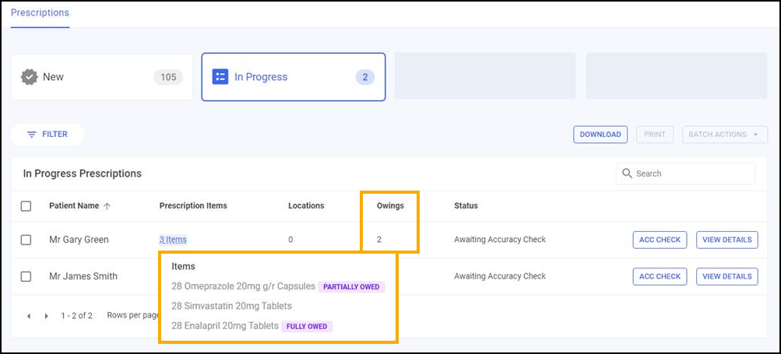Open the Batch Actions dropdown

coord(724,135)
